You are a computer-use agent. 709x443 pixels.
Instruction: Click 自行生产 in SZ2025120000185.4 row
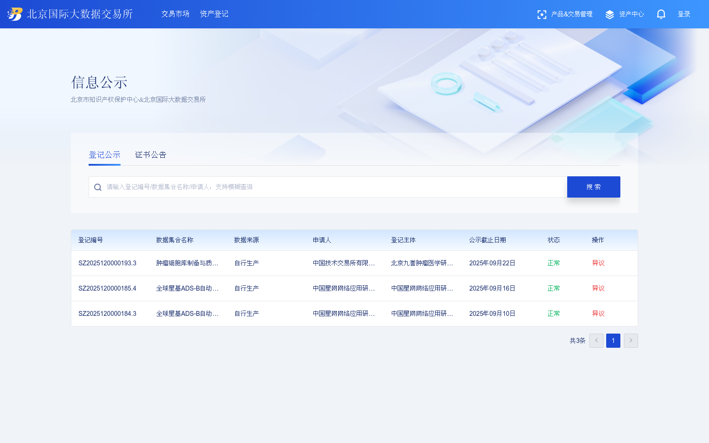247,288
